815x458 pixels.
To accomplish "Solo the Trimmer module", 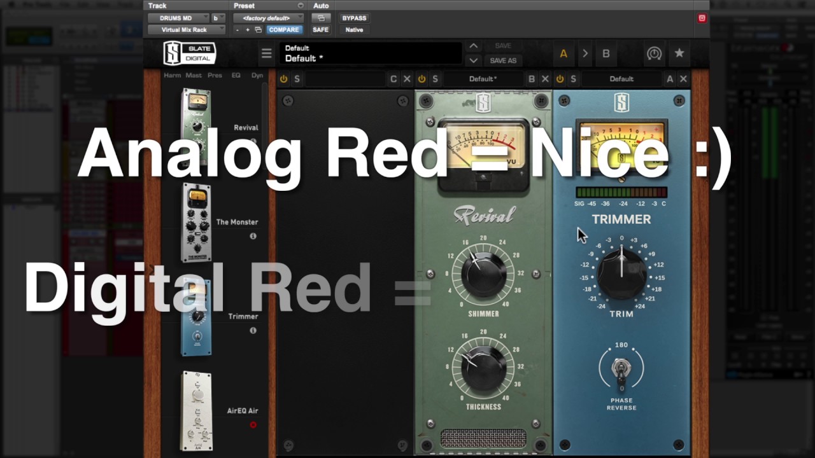I will click(x=574, y=79).
